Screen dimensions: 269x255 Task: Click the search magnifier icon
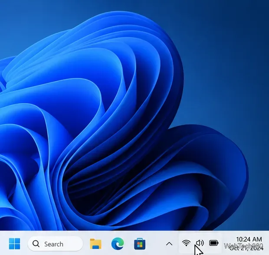36,244
